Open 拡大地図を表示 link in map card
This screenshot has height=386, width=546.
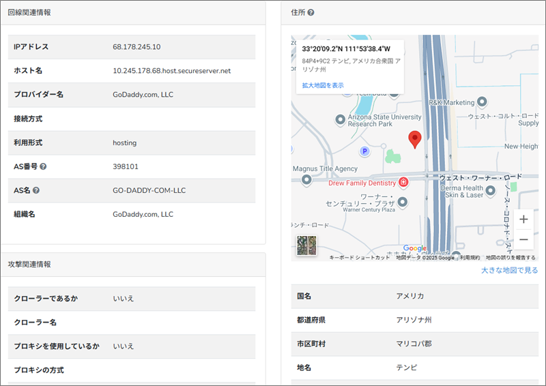click(x=323, y=85)
